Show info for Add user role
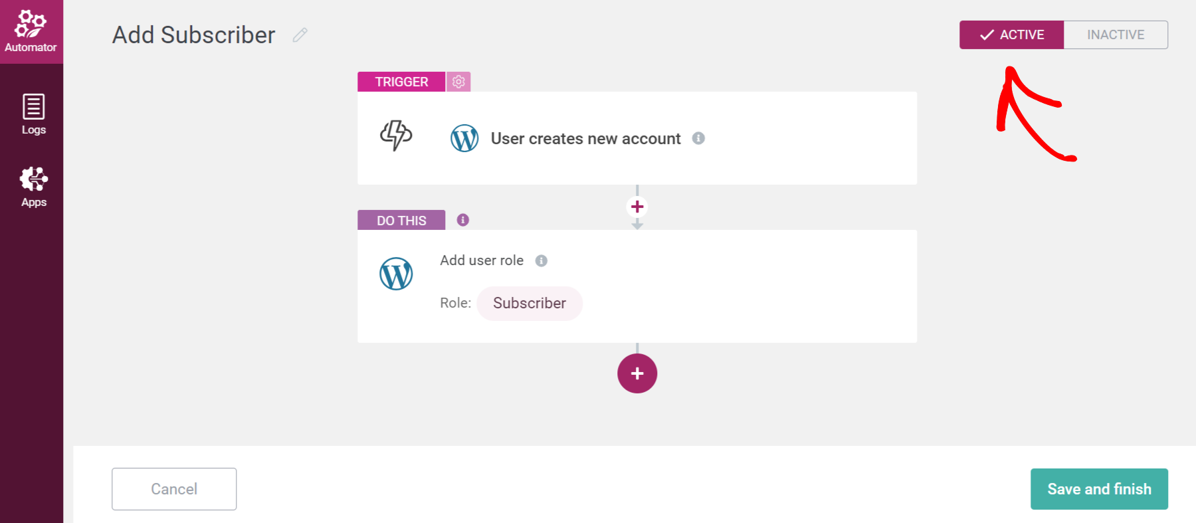Screen dimensions: 1196x523 [542, 261]
